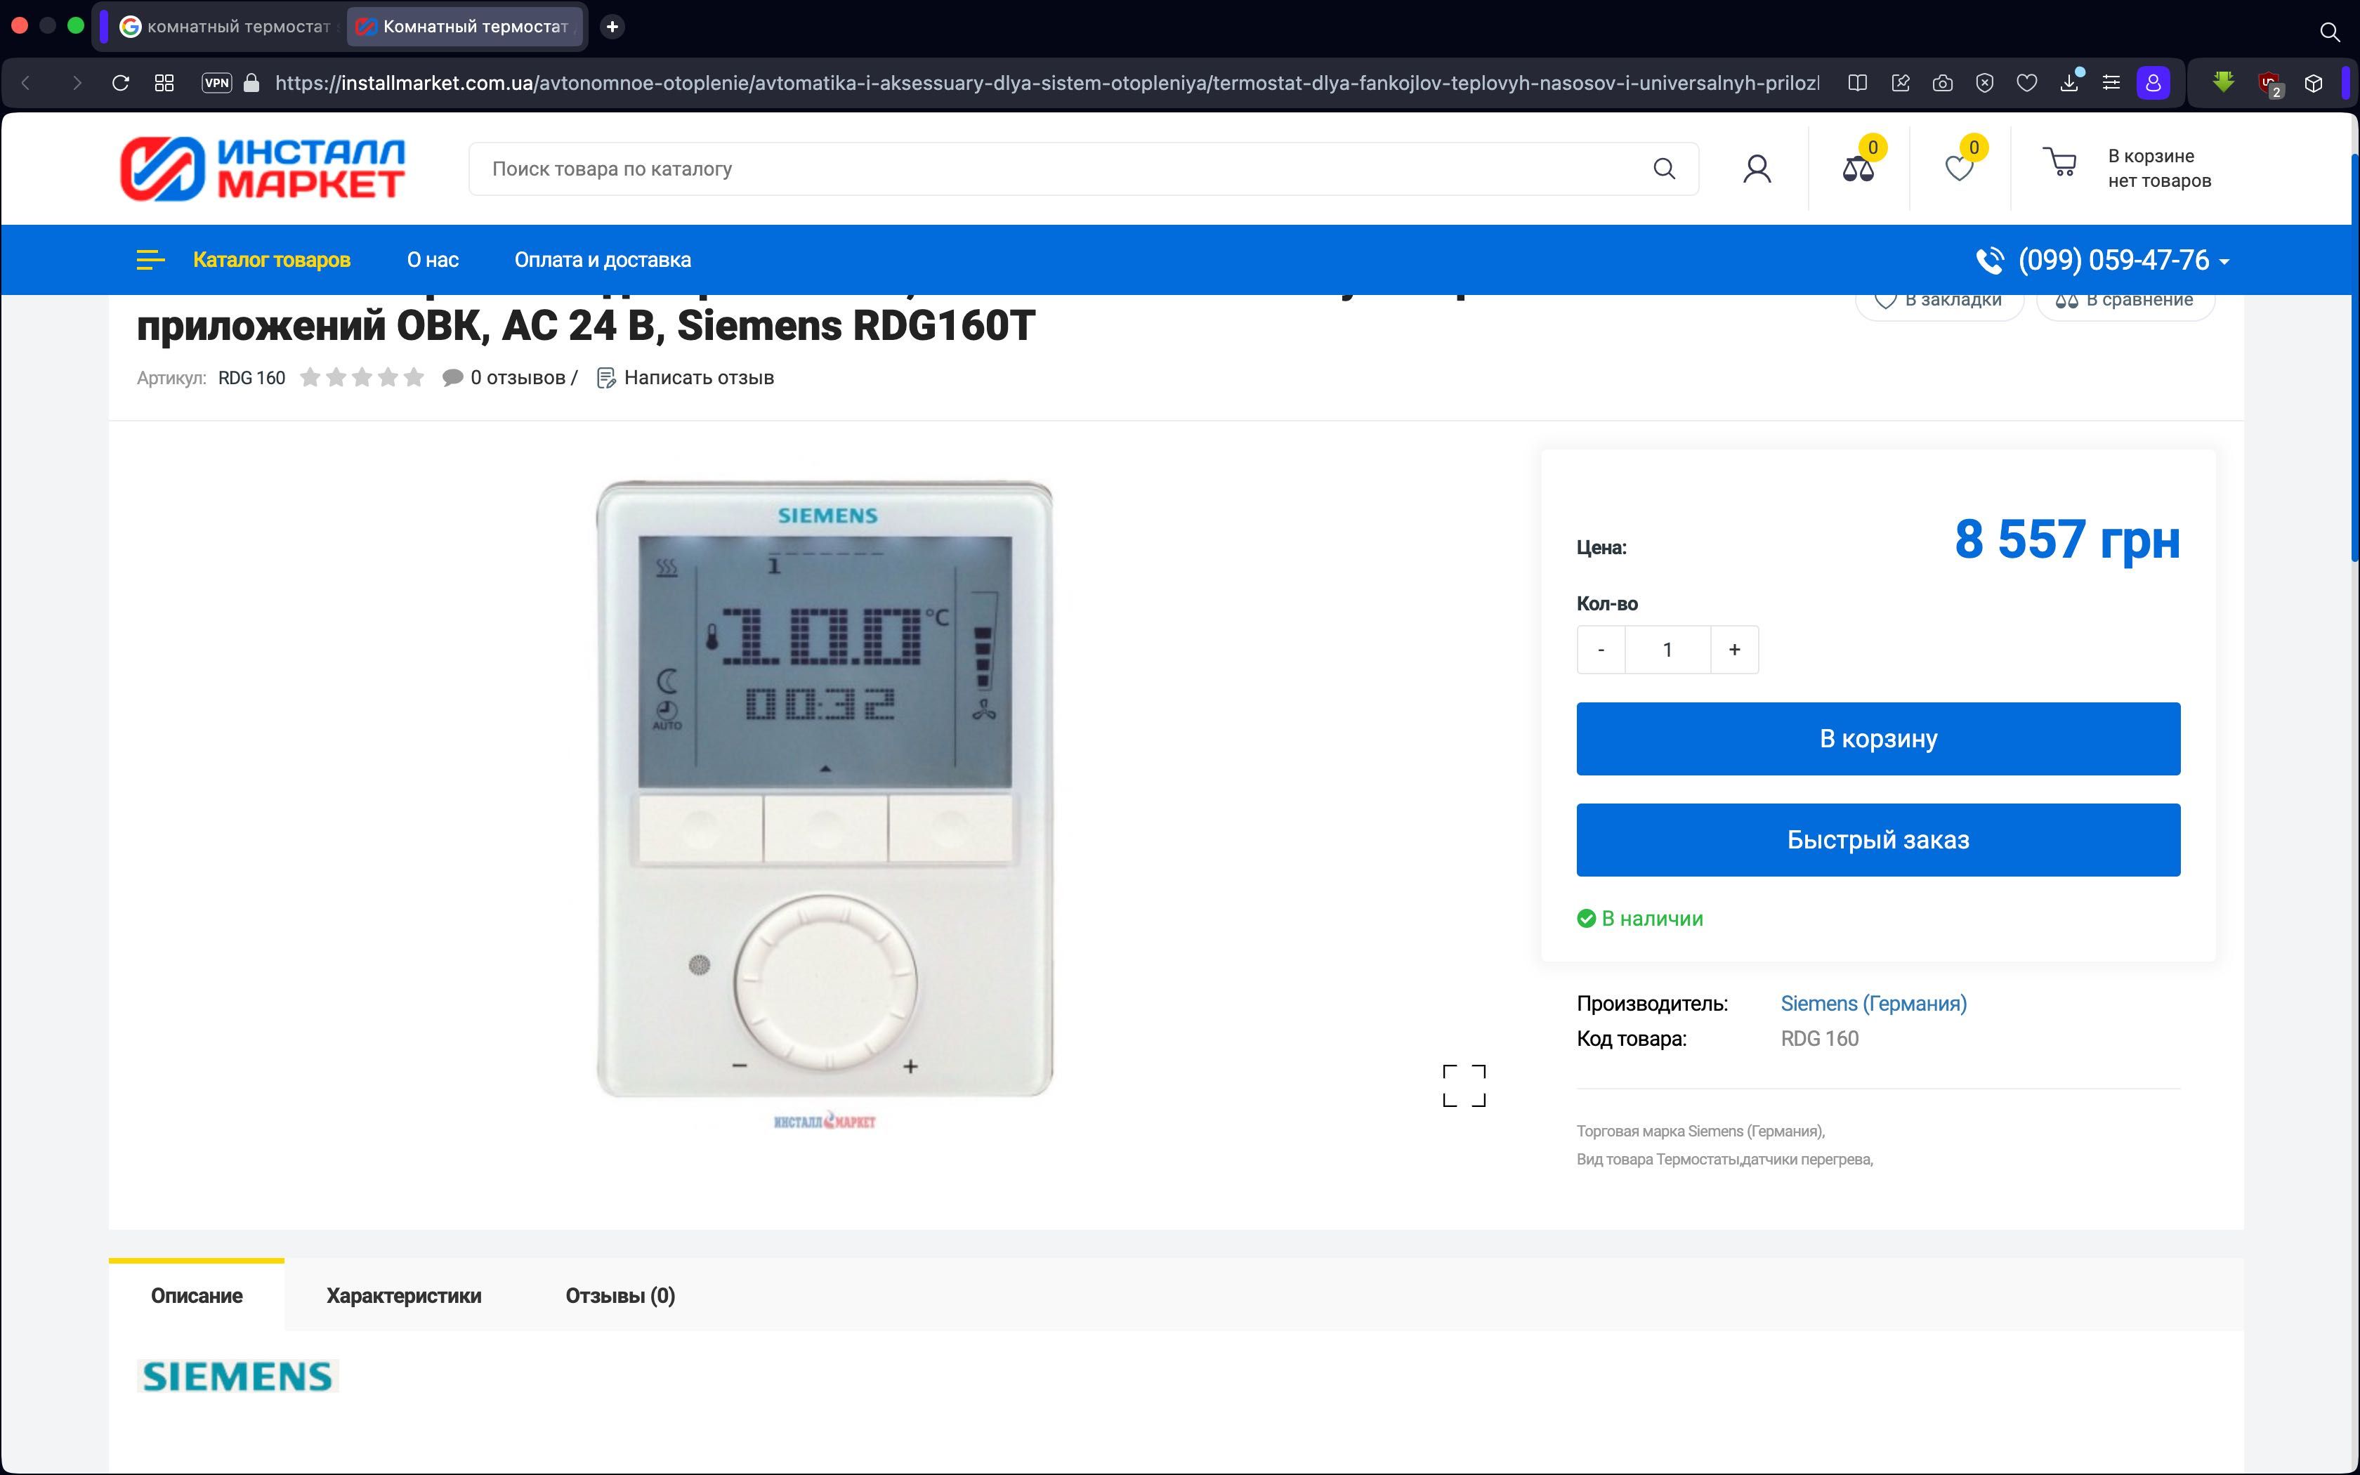2360x1475 pixels.
Task: Click the В корзину button
Action: [1878, 738]
